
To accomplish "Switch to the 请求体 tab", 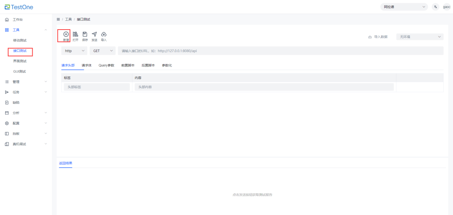I will [87, 65].
